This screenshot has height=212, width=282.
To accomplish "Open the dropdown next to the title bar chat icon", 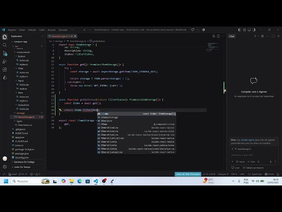I will [x=197, y=30].
